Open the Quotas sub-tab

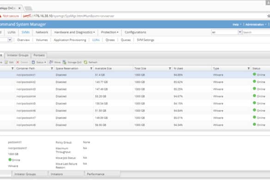tap(126, 40)
